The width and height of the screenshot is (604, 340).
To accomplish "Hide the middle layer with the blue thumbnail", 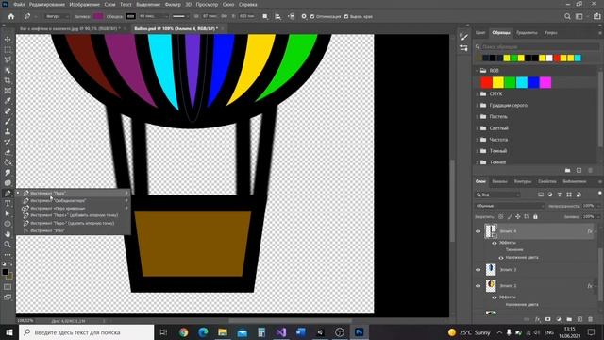I will [x=478, y=270].
